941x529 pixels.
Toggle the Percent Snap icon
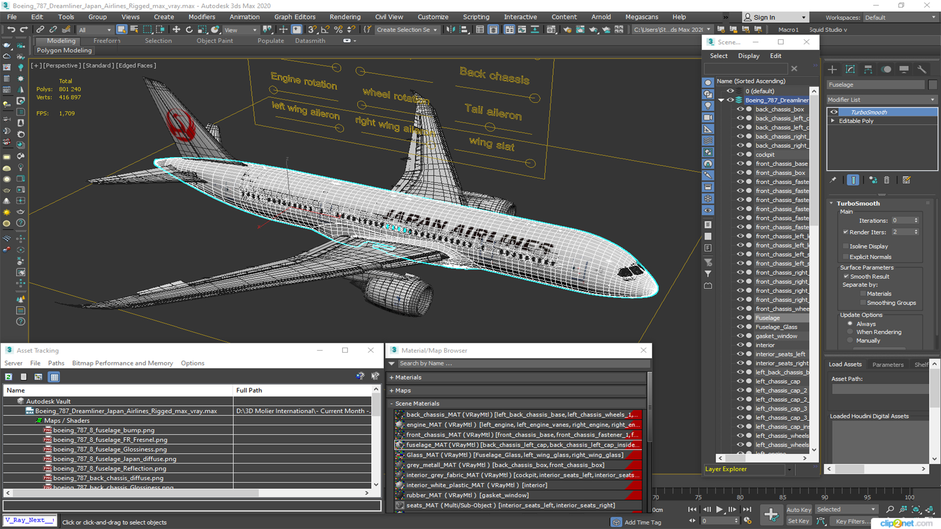tap(338, 29)
